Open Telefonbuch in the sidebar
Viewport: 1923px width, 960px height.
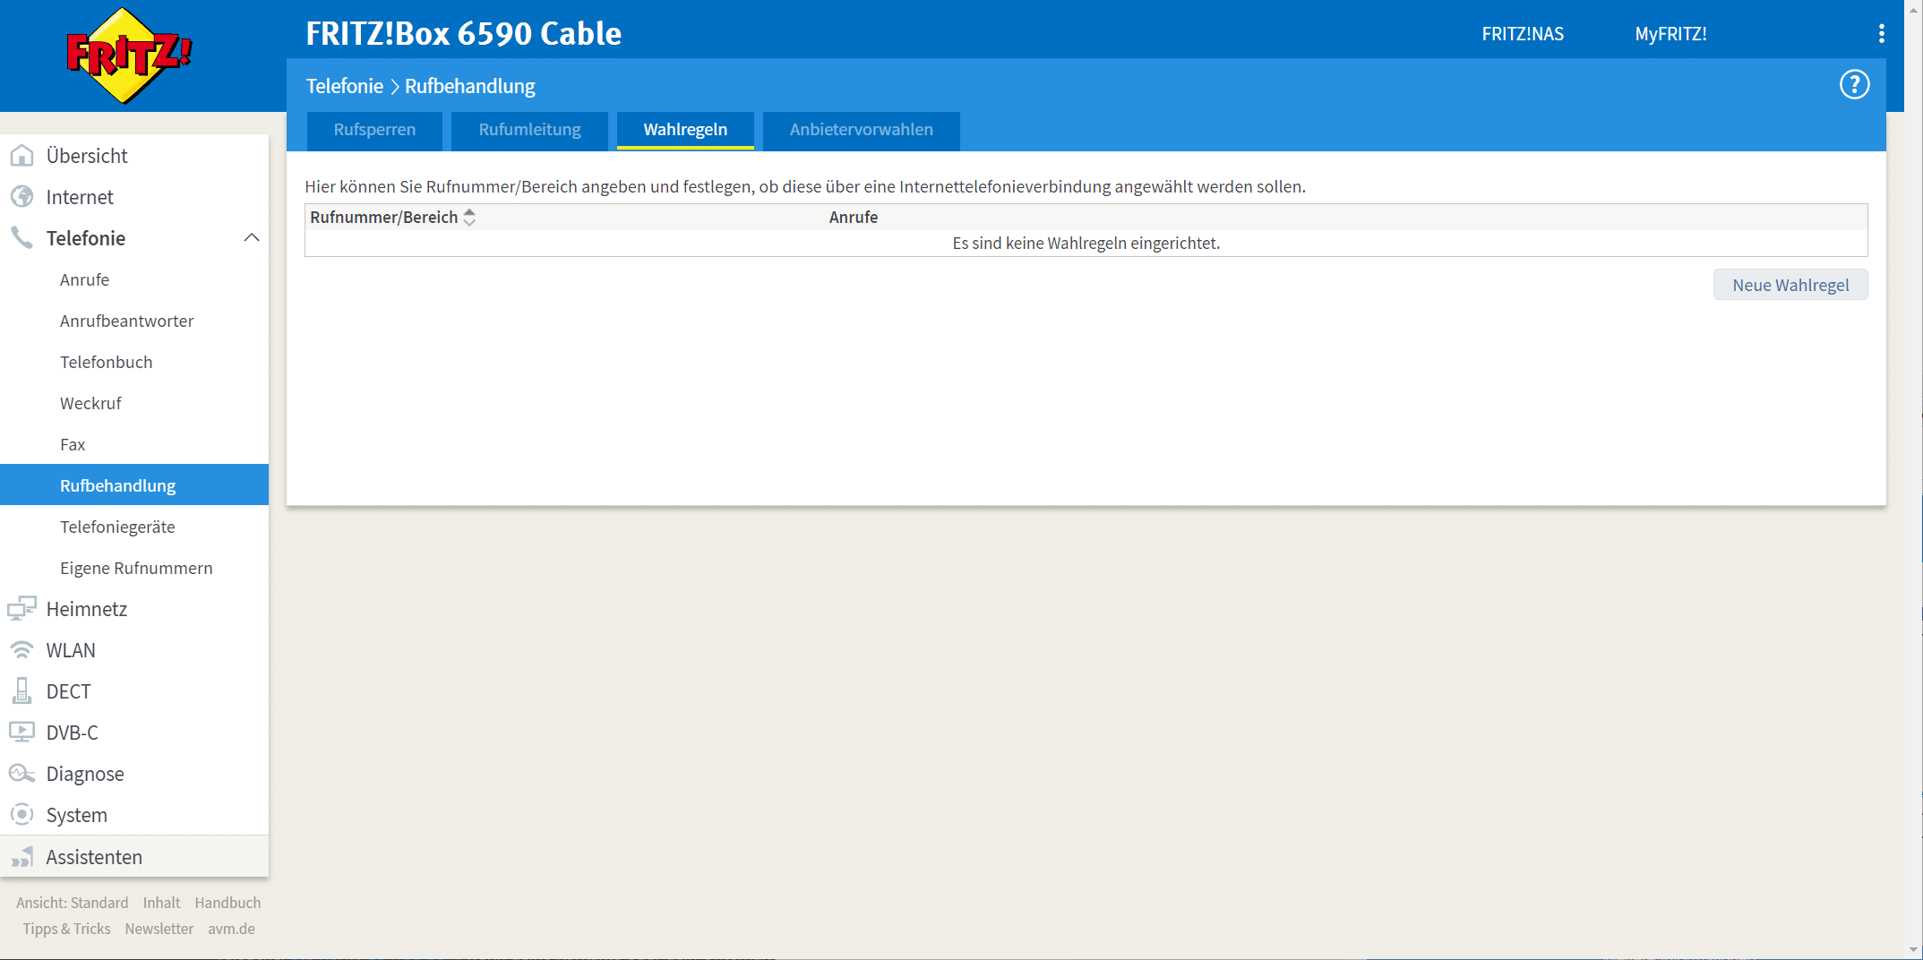point(106,362)
